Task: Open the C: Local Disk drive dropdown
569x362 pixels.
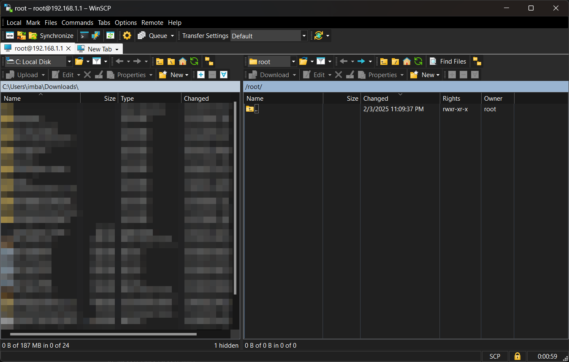Action: [70, 62]
